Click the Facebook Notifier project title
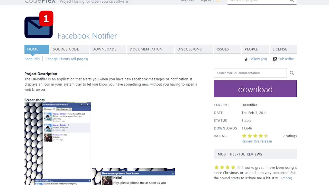Screen dimensions: 329x185 point(87,36)
